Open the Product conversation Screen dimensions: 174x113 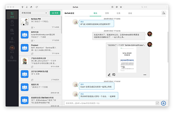[x=40, y=49]
